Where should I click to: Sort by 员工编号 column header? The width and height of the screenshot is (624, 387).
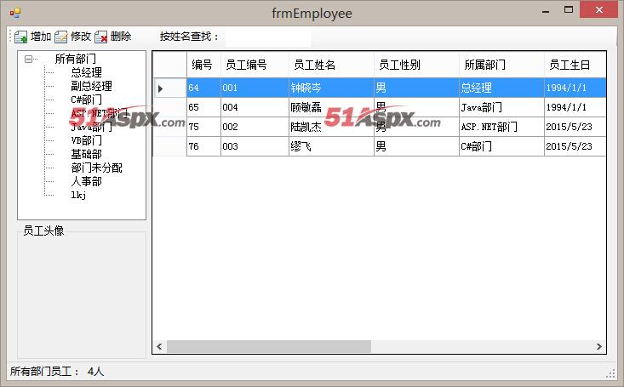[x=255, y=65]
